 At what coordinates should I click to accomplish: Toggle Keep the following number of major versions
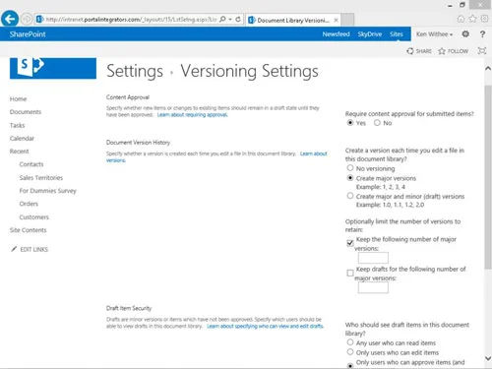[x=350, y=243]
